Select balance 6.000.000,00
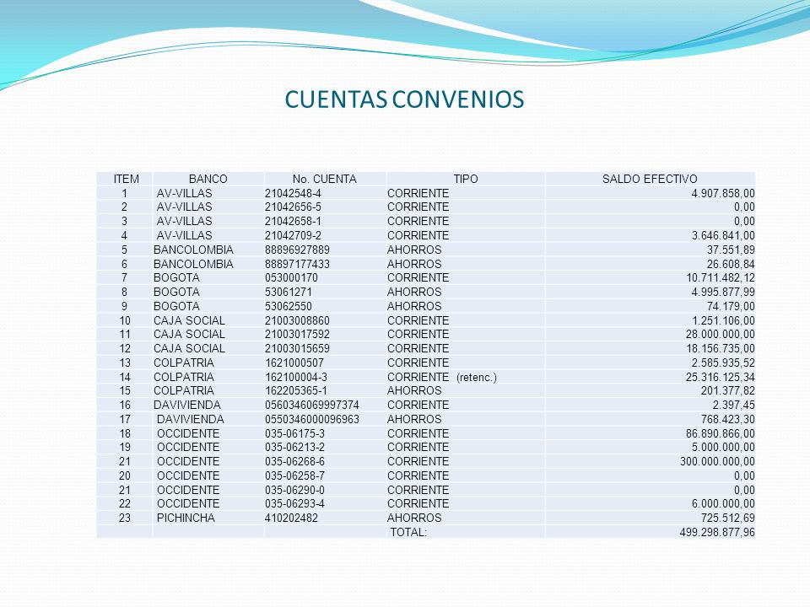This screenshot has width=810, height=607. [723, 504]
